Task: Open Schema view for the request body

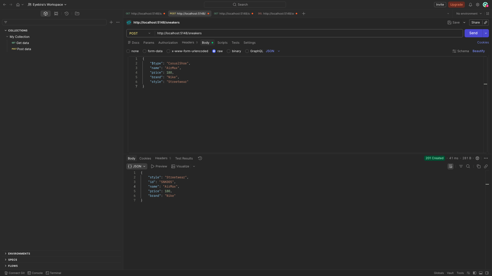Action: point(460,51)
